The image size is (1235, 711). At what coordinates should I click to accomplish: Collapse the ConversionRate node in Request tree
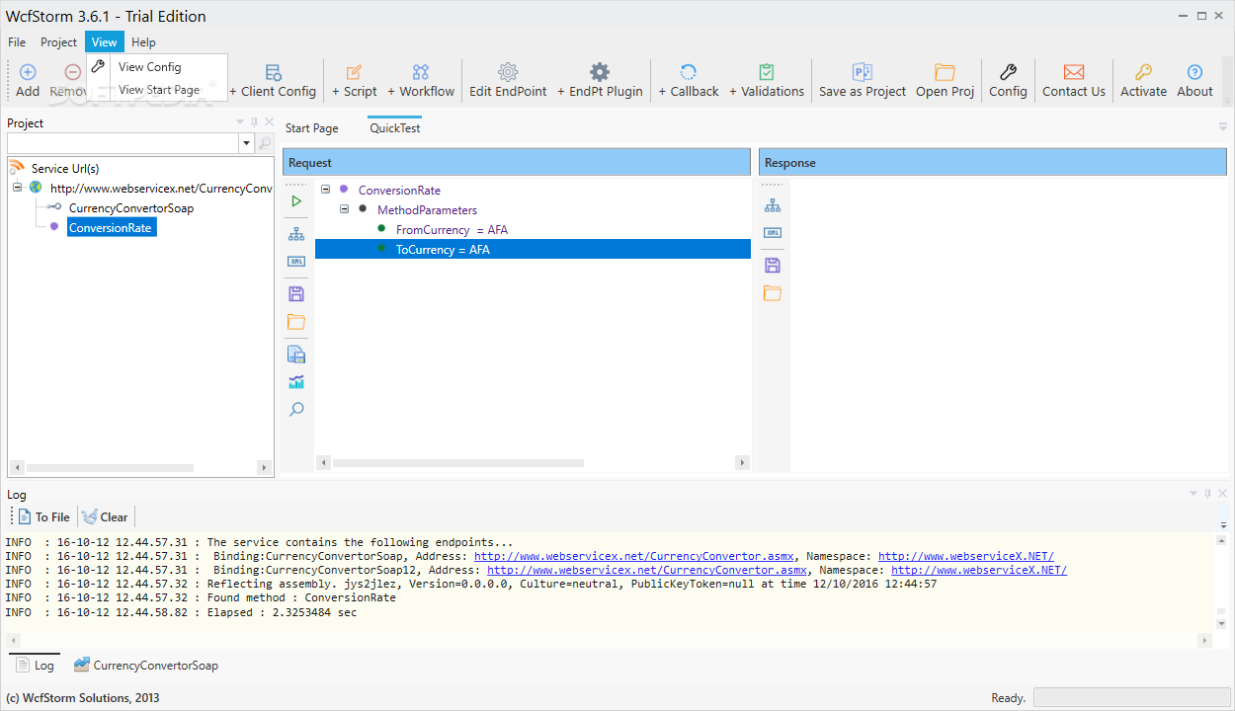[326, 190]
